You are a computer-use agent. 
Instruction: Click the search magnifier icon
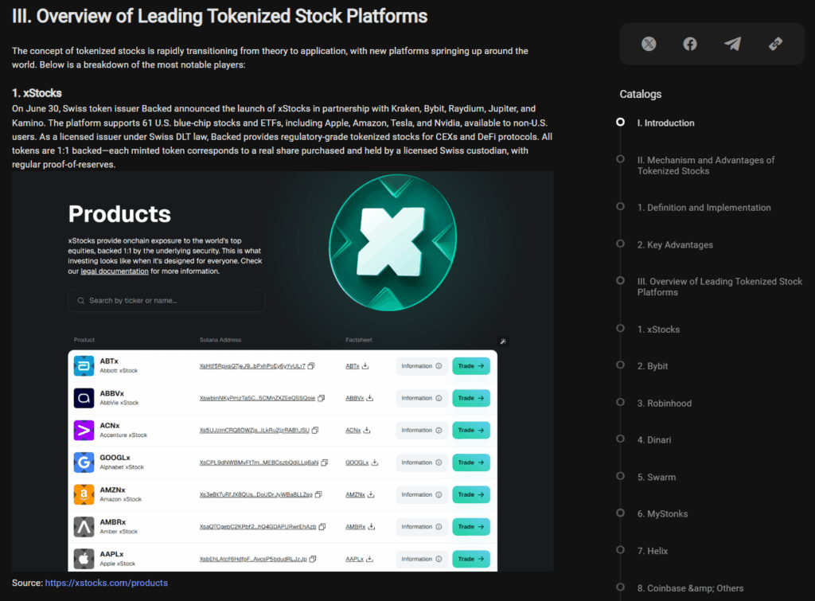pos(80,301)
